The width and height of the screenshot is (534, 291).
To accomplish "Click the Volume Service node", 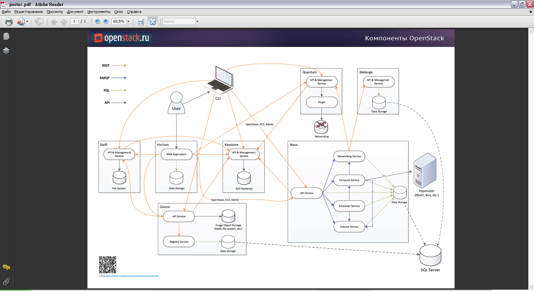I will (x=349, y=227).
